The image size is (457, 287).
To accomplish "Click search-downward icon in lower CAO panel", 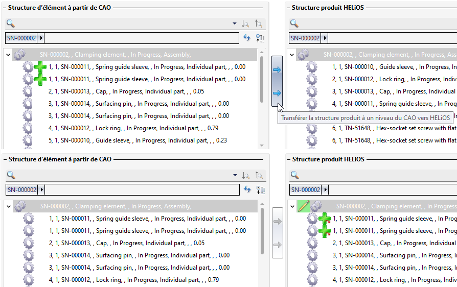I will point(246,175).
